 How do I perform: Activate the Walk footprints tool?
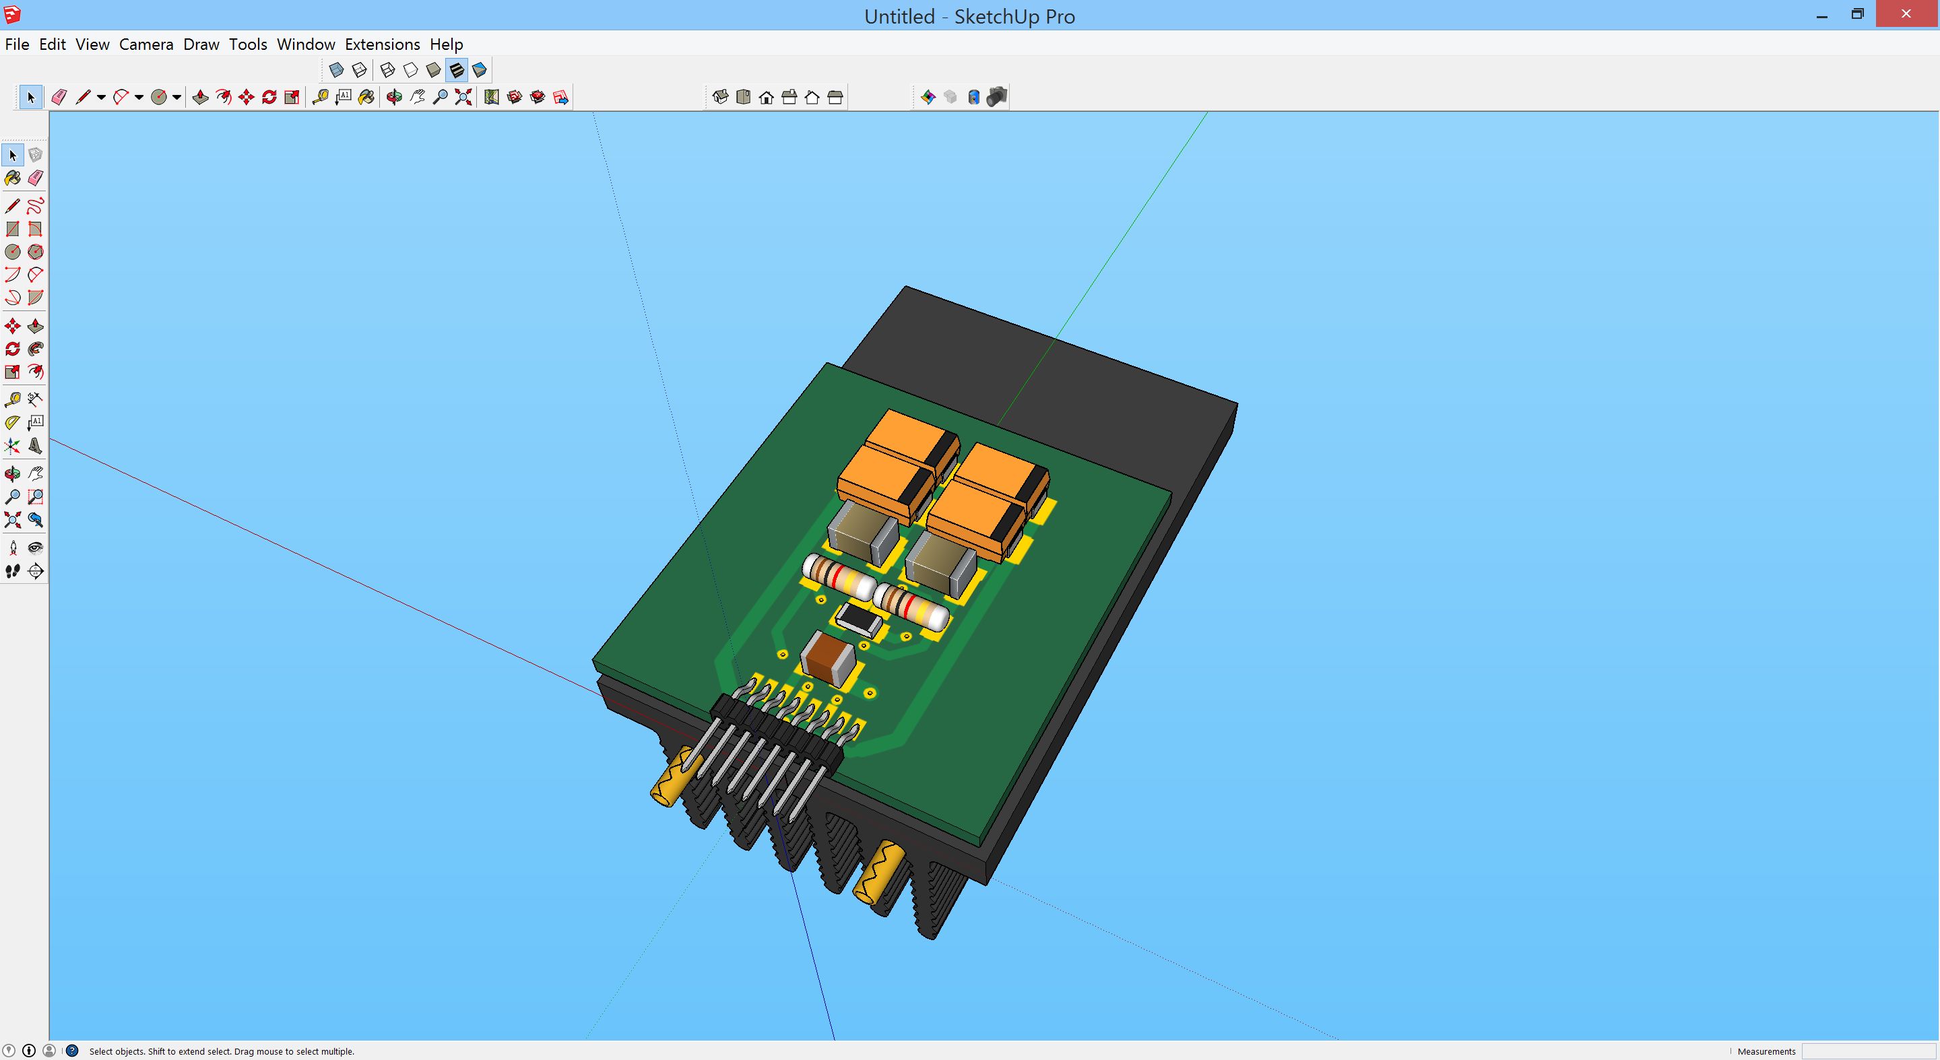pos(13,571)
